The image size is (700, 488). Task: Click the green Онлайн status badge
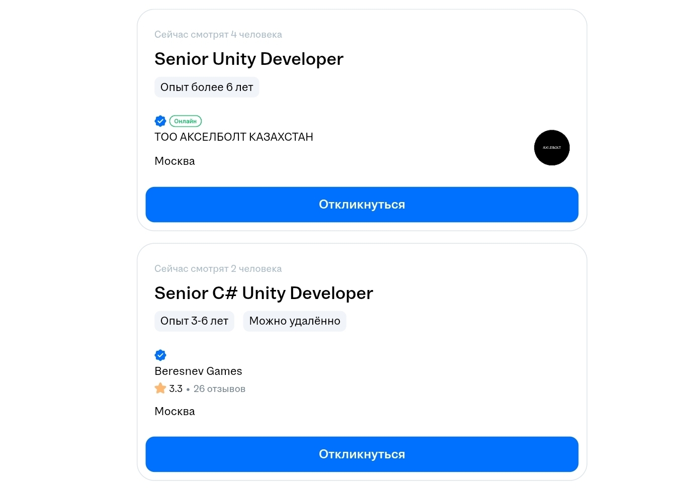(186, 121)
